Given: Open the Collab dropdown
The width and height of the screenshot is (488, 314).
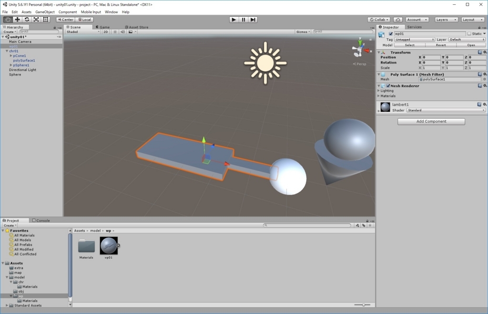Looking at the screenshot, I should coord(378,20).
